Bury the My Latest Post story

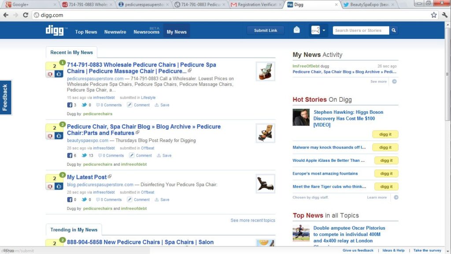click(50, 187)
